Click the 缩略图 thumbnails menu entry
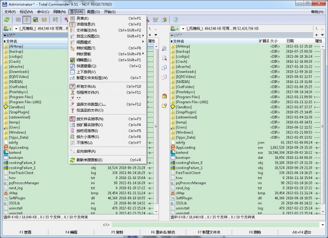This screenshot has height=238, width=328. pos(84,60)
